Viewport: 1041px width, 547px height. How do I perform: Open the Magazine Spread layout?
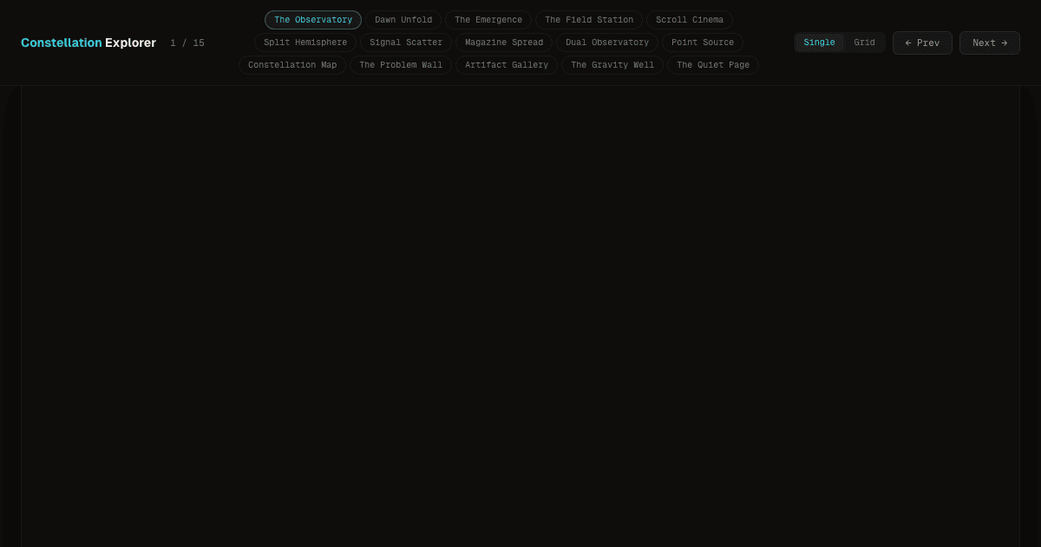[504, 42]
